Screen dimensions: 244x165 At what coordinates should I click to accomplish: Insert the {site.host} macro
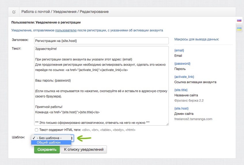click(181, 108)
